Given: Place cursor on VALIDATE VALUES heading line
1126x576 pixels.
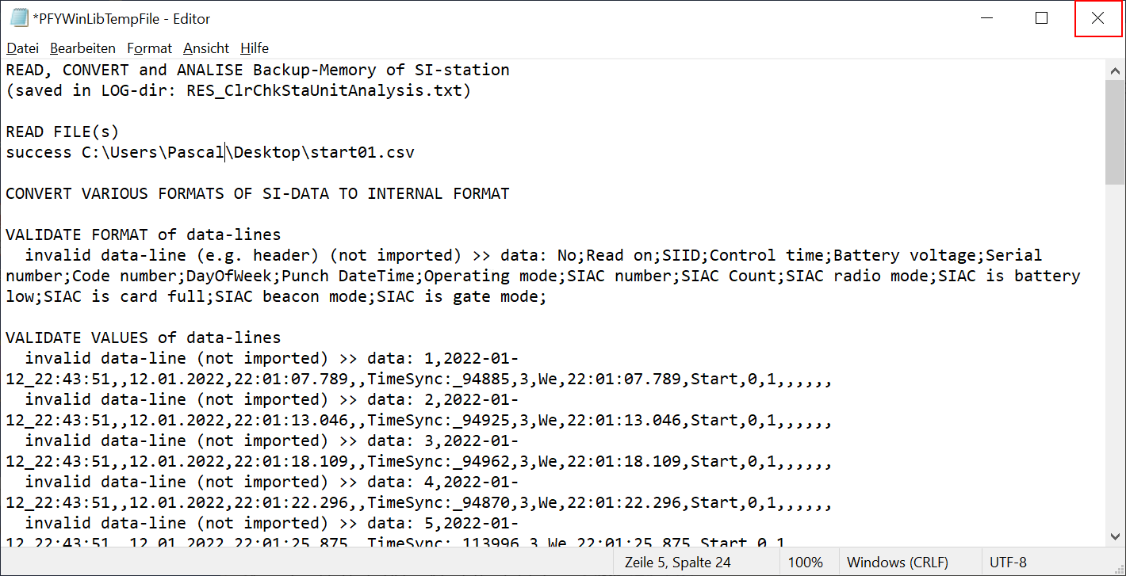Looking at the screenshot, I should point(143,338).
